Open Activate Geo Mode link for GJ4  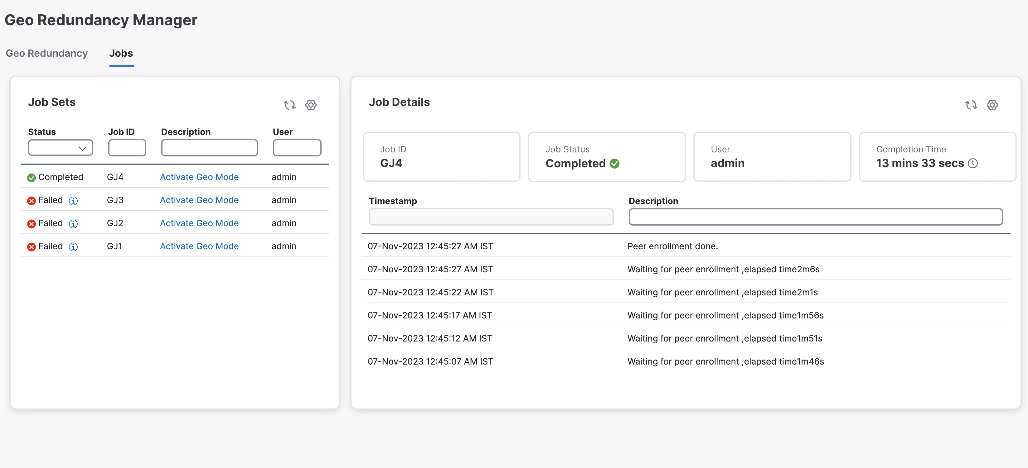(199, 177)
